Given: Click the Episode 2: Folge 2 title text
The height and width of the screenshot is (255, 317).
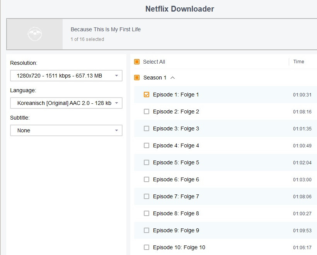Looking at the screenshot, I should (x=176, y=111).
